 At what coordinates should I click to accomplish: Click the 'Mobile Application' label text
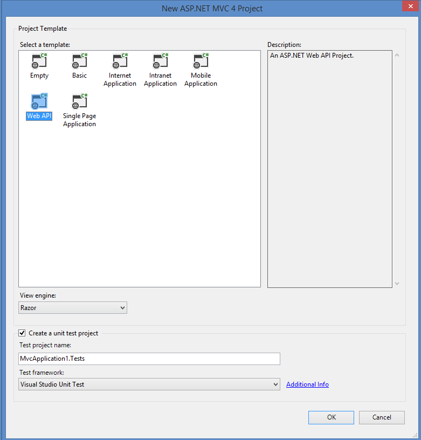point(201,79)
